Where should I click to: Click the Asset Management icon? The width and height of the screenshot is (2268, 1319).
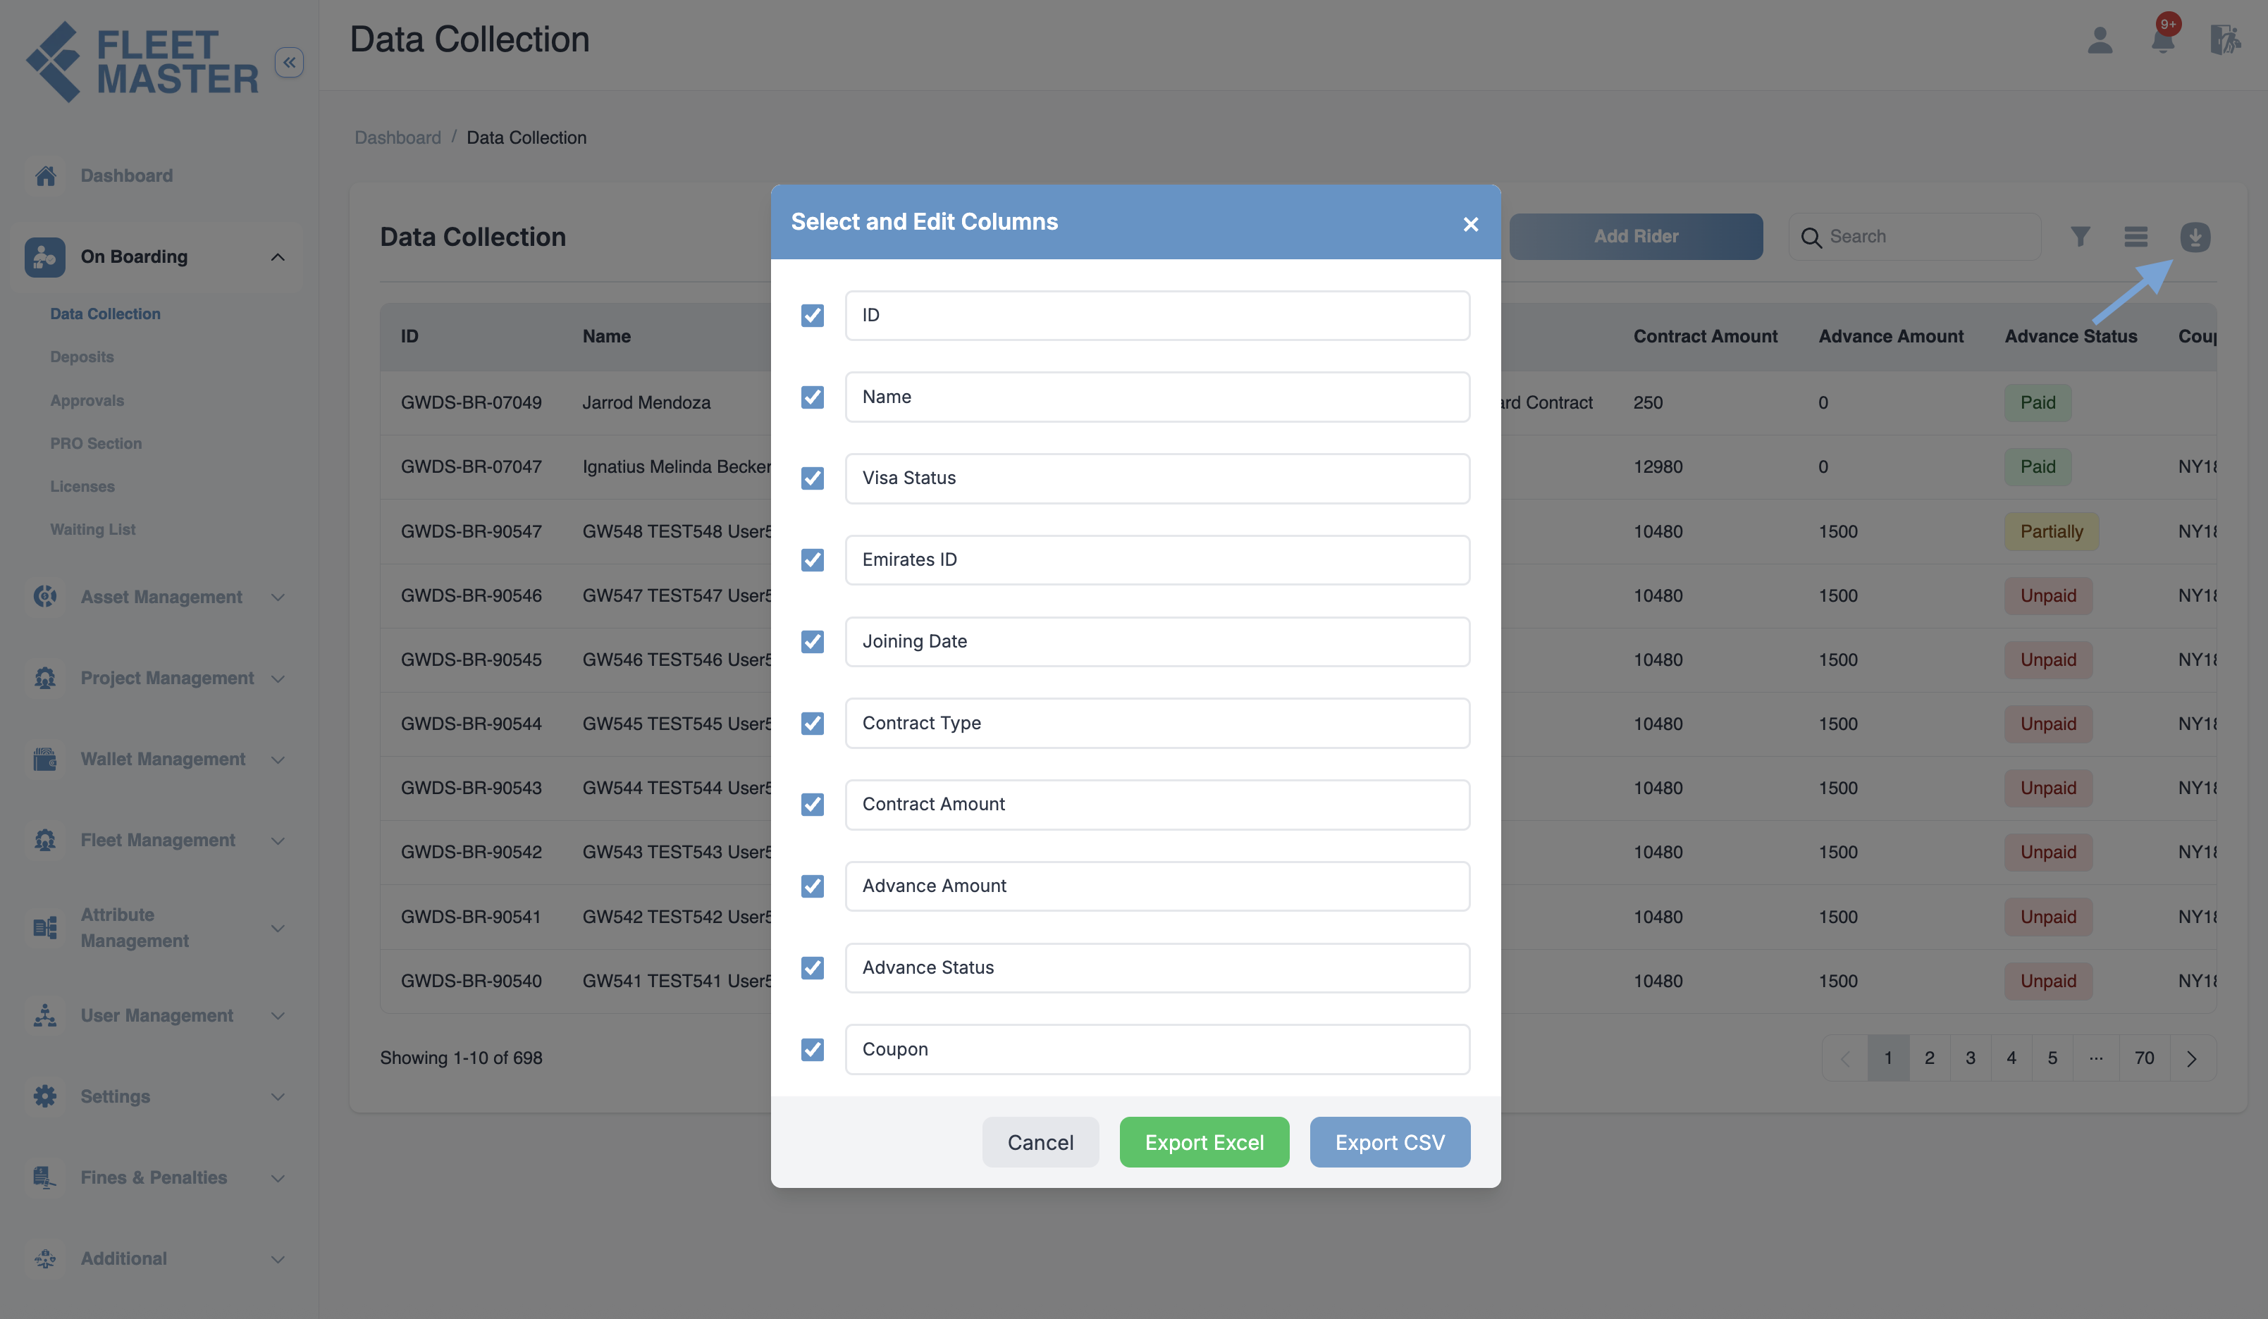pos(45,597)
